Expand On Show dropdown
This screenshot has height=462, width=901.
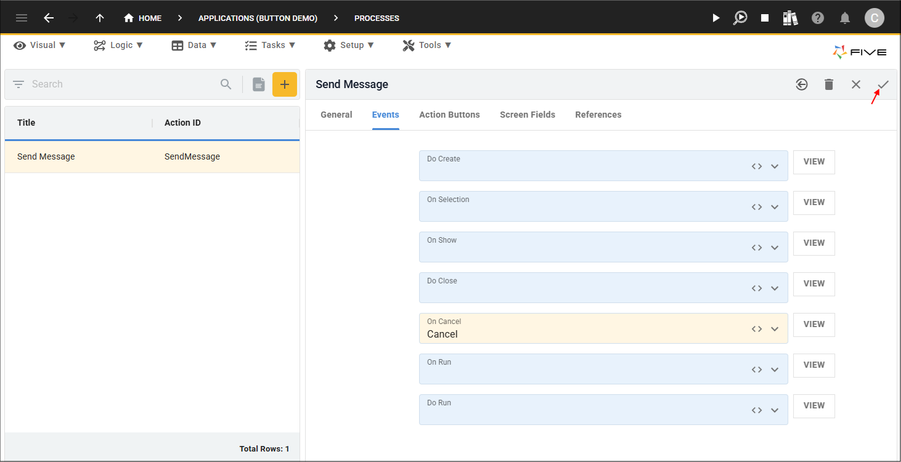click(775, 248)
